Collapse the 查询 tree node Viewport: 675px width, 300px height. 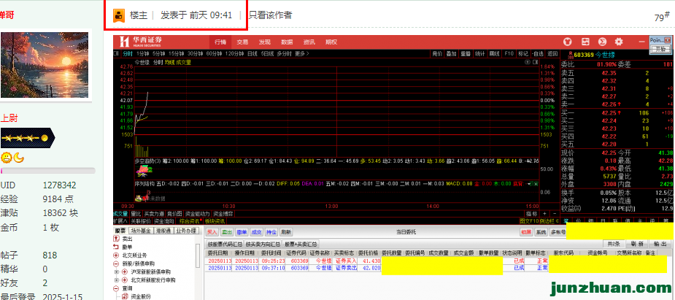pos(115,289)
